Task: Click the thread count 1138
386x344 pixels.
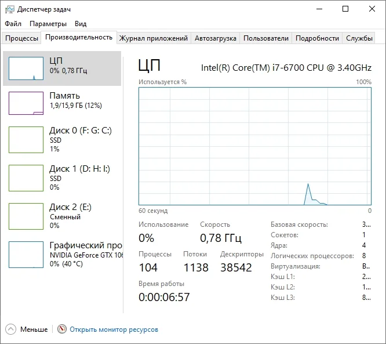Action: pyautogui.click(x=196, y=267)
